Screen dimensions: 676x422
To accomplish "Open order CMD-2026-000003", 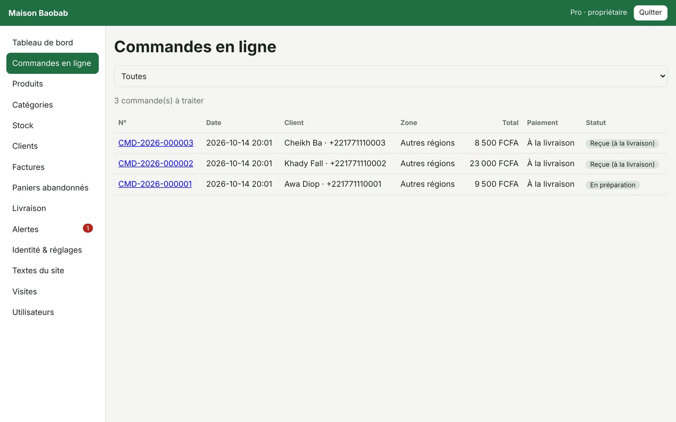I will coord(156,143).
